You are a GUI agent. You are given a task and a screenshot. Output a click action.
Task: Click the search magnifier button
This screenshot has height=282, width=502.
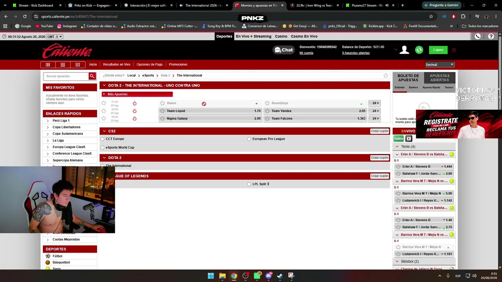pos(92,76)
